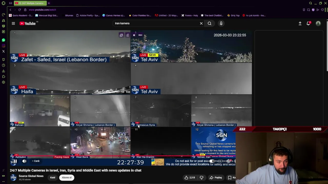Open sidebar settings gear
Viewport: 328px width, 184px height.
pos(3,82)
